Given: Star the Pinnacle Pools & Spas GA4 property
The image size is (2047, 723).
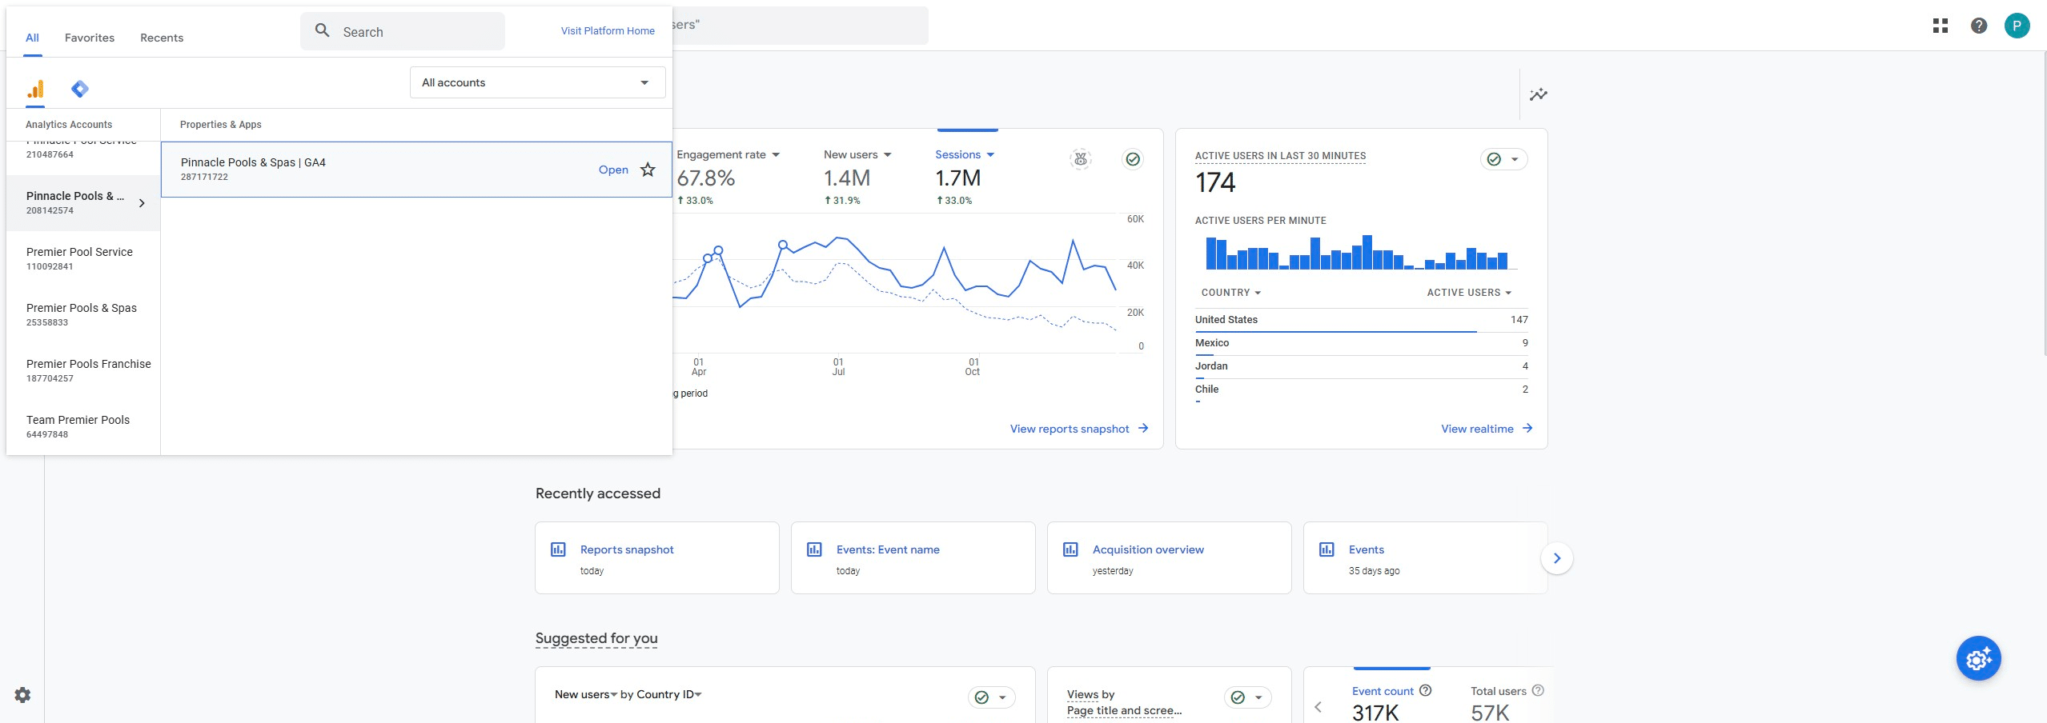Looking at the screenshot, I should coord(648,170).
